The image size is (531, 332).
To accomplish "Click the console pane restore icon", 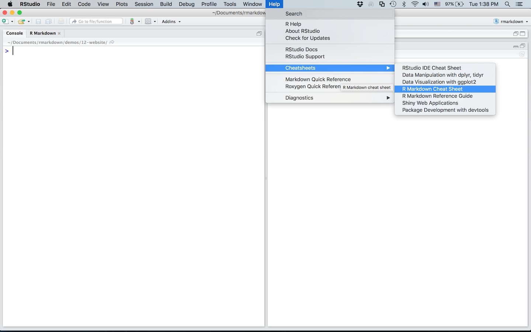I will [259, 34].
